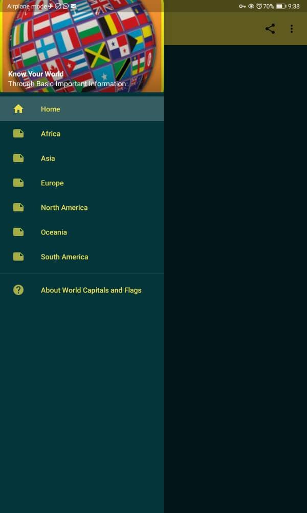The image size is (307, 513).
Task: Tap the 9:38 clock
Action: pos(294,6)
